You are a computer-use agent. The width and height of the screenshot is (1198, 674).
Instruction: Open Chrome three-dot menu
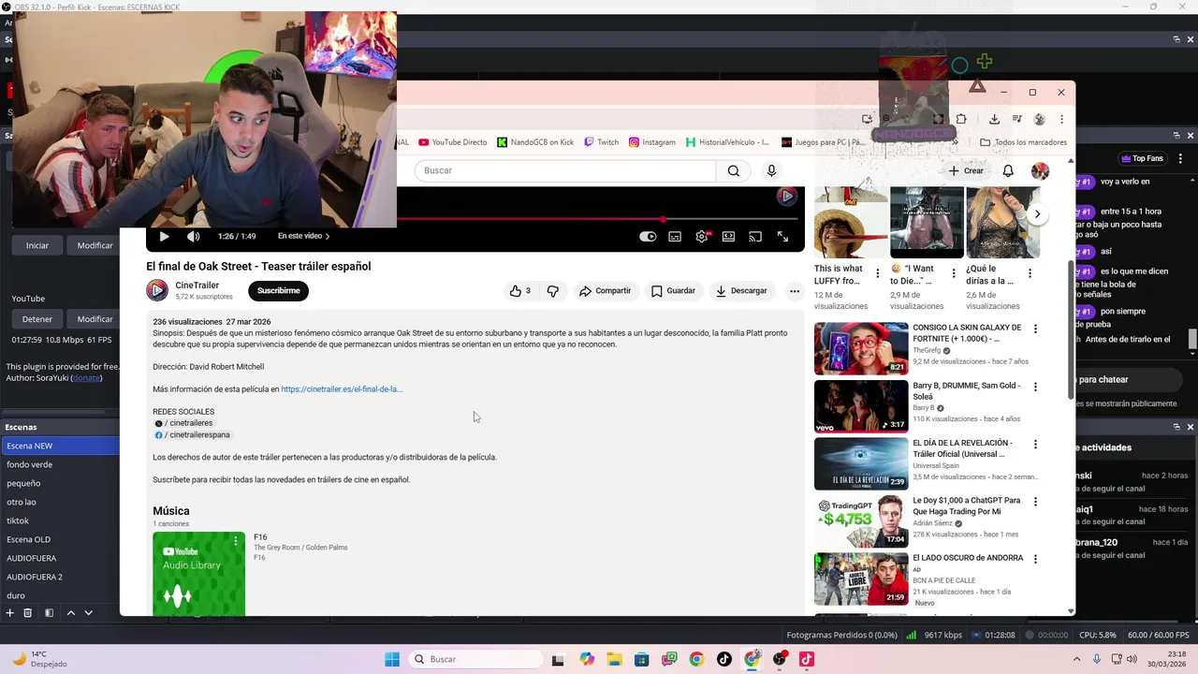1061,119
